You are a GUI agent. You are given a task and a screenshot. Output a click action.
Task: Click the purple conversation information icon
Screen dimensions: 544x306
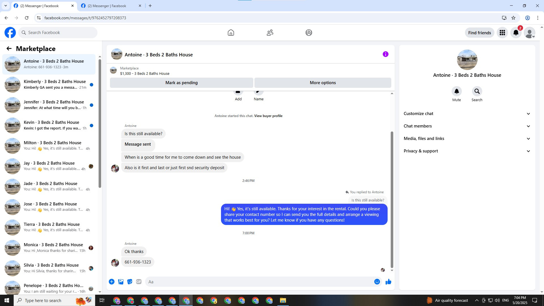[385, 54]
